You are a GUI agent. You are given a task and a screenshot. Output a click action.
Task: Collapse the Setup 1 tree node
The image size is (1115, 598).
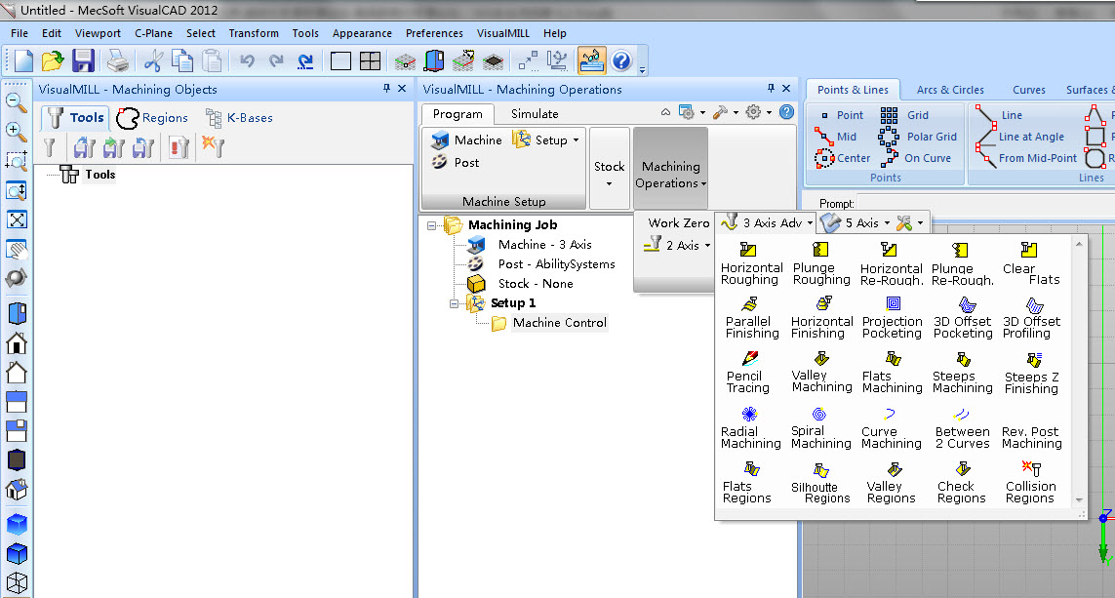click(454, 303)
